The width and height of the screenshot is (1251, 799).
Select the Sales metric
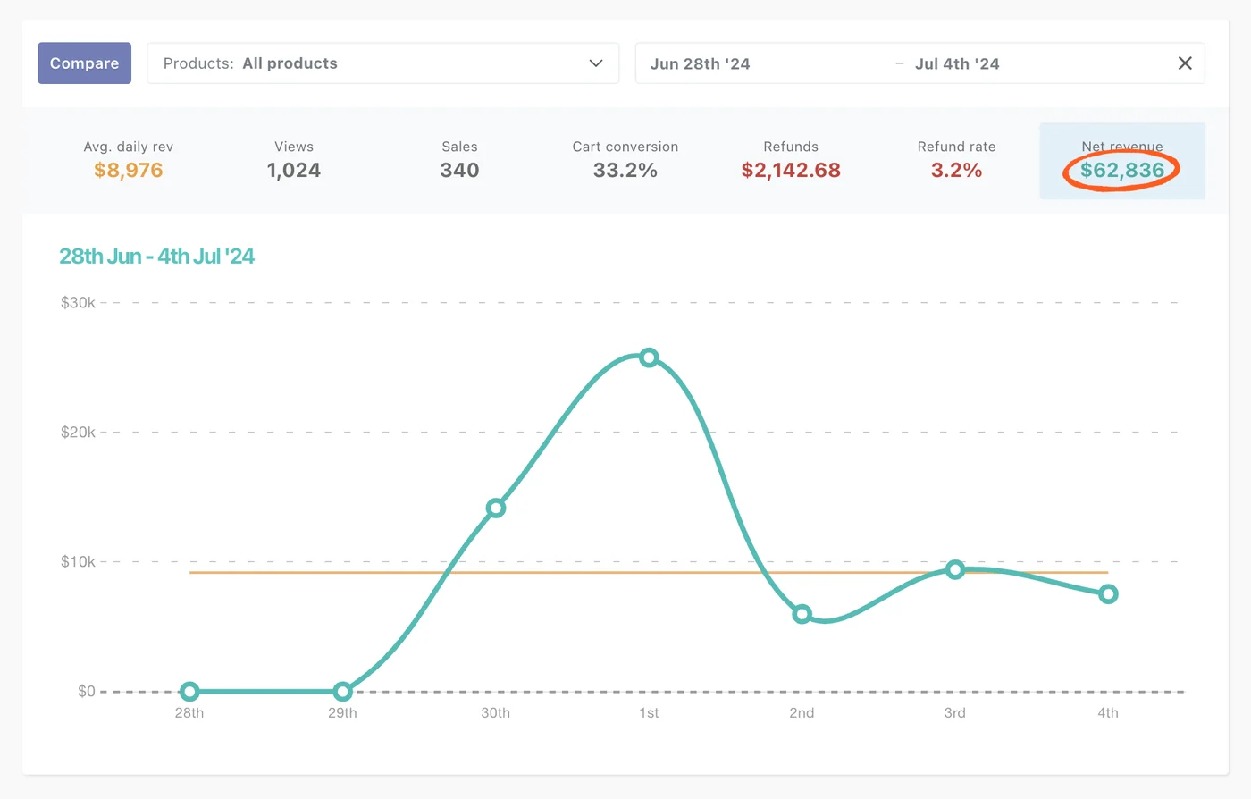459,161
